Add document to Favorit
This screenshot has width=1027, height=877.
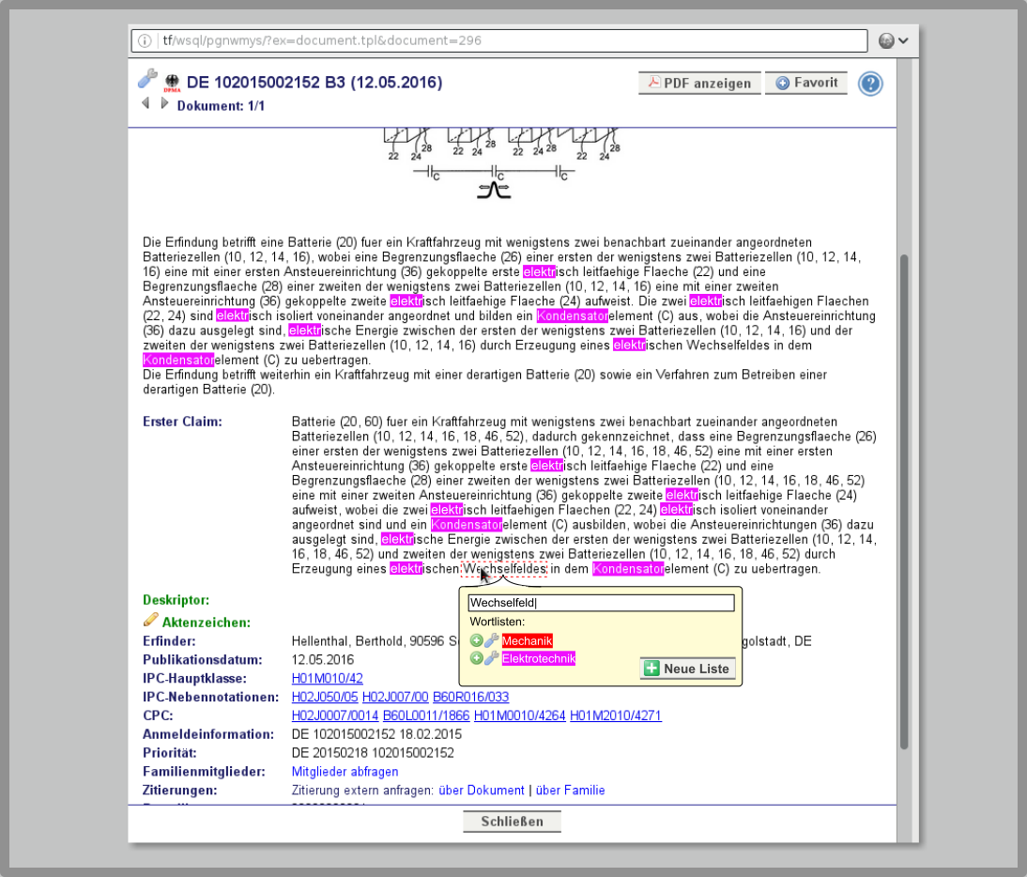click(x=806, y=84)
